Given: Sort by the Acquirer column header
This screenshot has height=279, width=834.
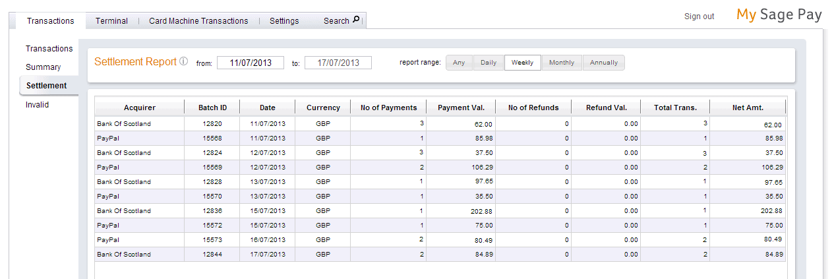Looking at the screenshot, I should click(x=139, y=108).
